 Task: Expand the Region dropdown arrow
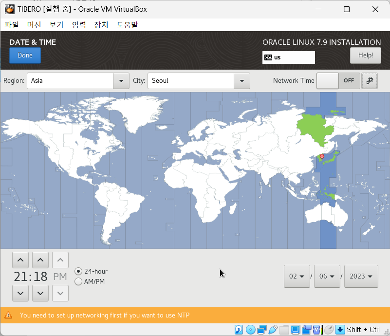point(121,81)
